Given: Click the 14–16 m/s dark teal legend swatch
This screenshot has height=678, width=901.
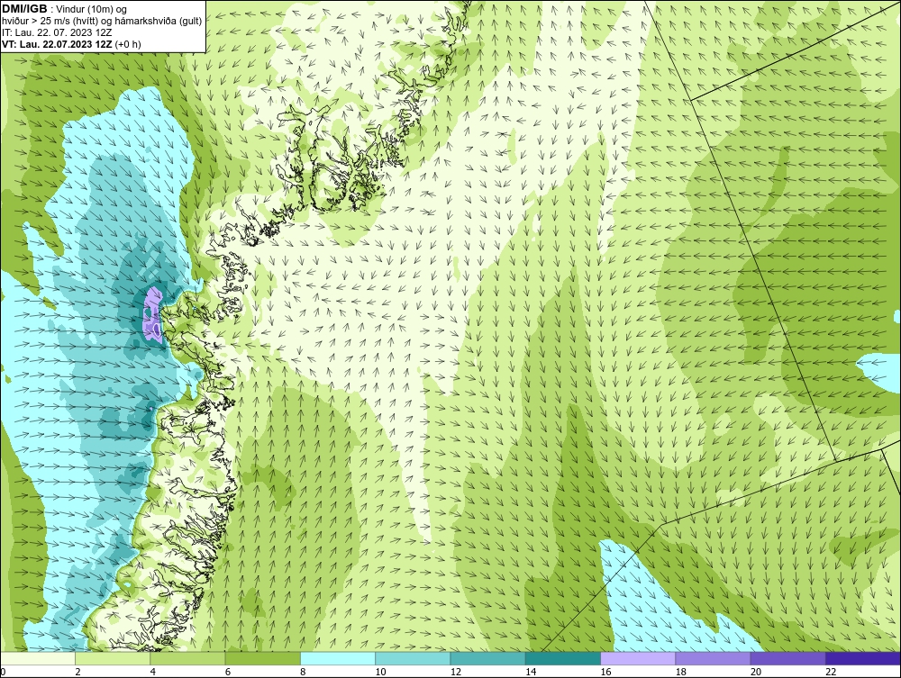Looking at the screenshot, I should tap(562, 658).
